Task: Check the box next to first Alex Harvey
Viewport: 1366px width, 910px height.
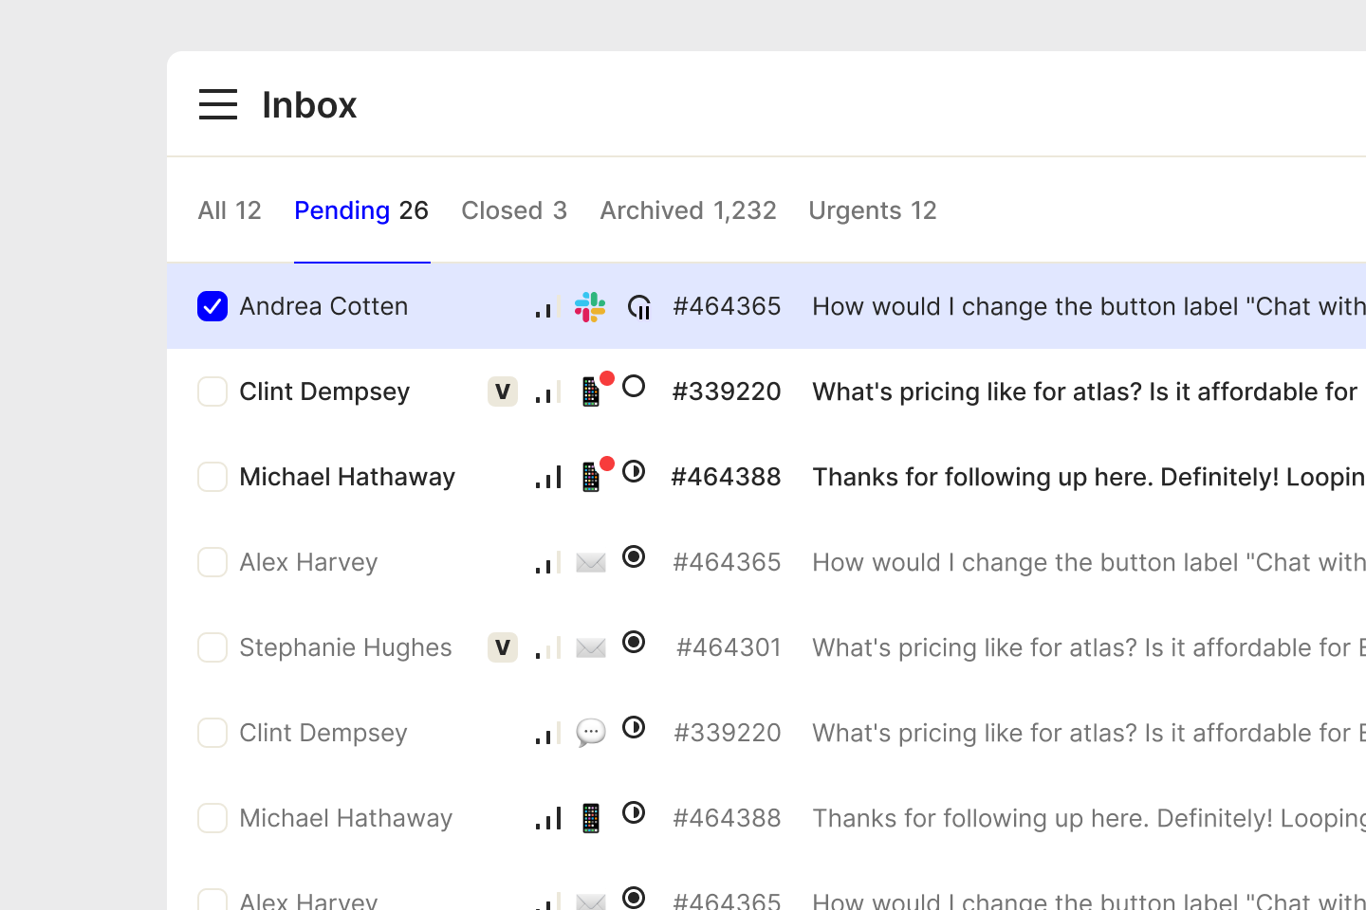Action: click(x=212, y=562)
